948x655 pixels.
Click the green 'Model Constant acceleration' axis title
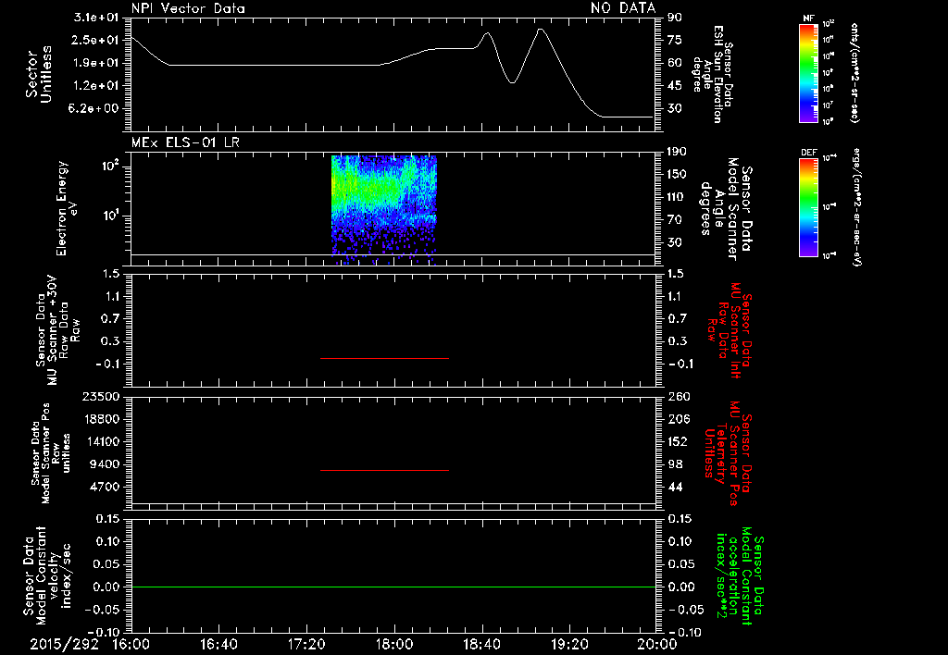(x=740, y=576)
